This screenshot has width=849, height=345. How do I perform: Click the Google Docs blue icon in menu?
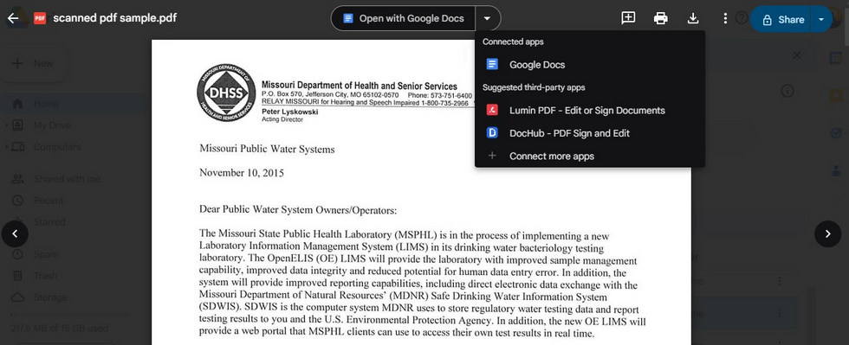coord(492,64)
